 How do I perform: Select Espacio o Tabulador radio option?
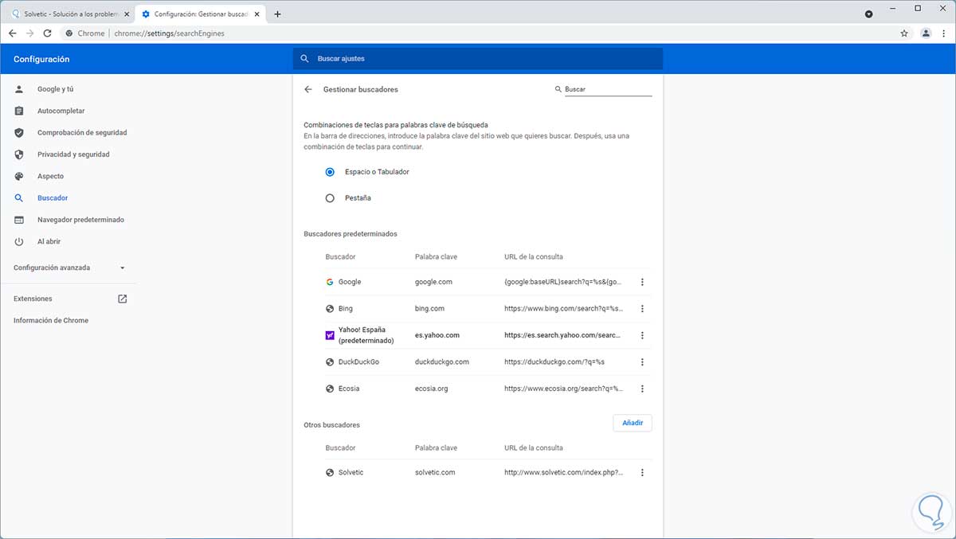(330, 172)
